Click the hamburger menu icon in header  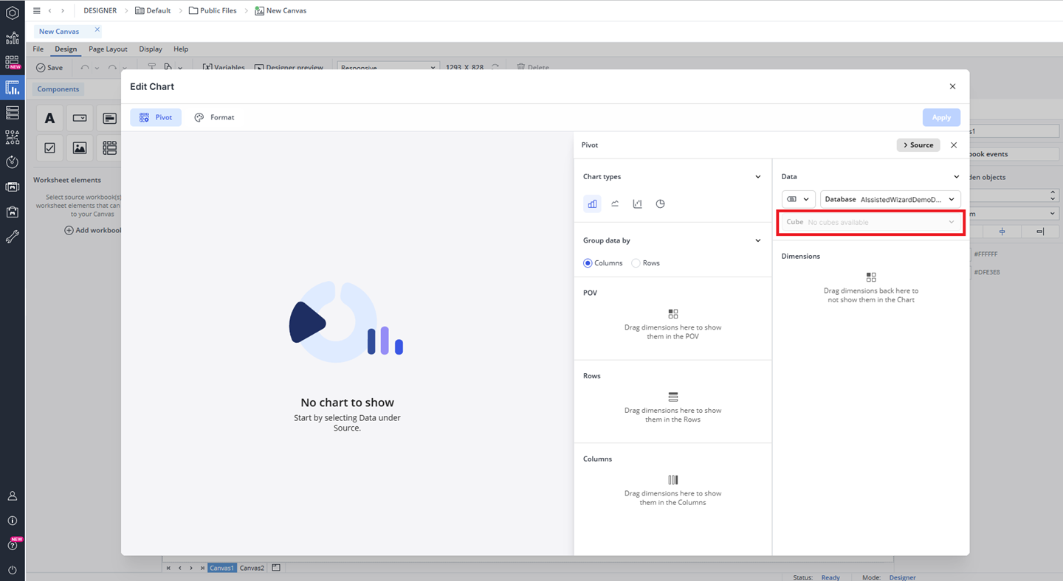pyautogui.click(x=37, y=11)
